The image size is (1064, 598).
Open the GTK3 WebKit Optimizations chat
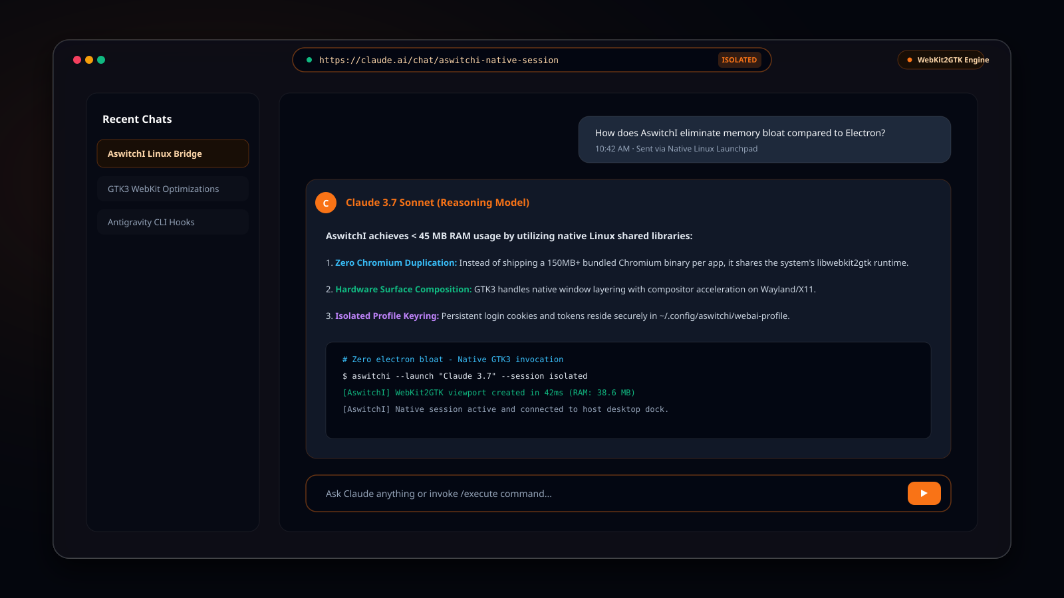(173, 189)
